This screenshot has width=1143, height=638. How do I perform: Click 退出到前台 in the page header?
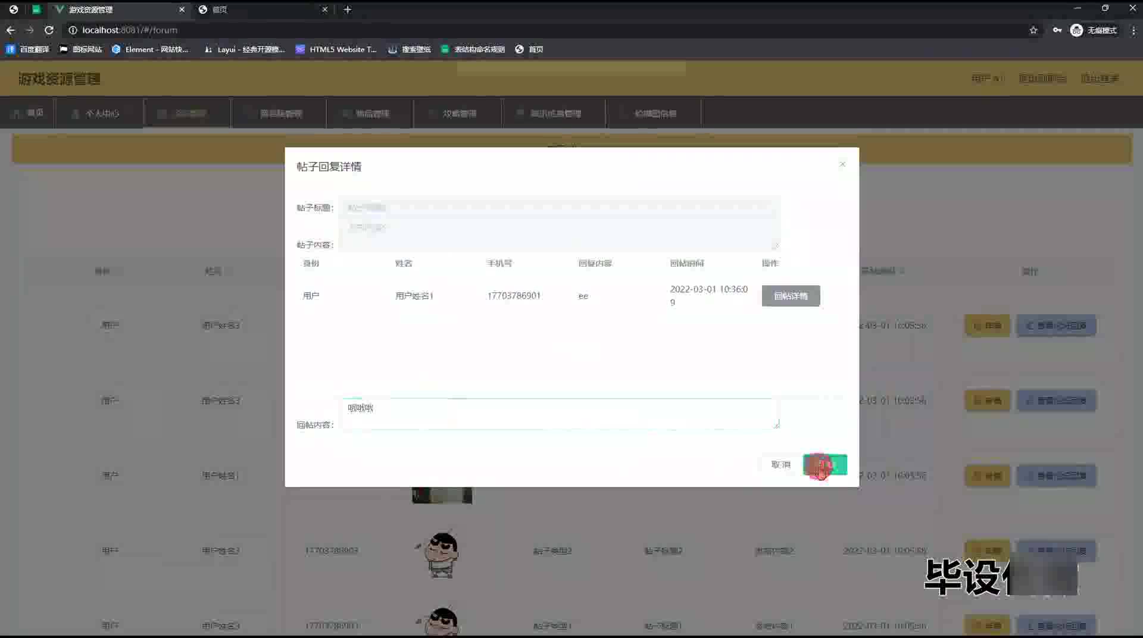1042,79
